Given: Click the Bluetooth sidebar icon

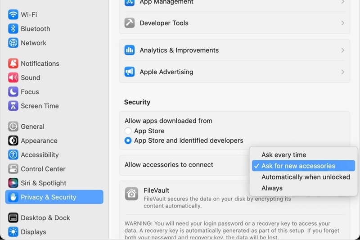Looking at the screenshot, I should click(13, 29).
